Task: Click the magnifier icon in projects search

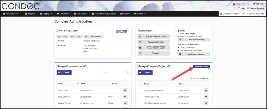Action: [x=208, y=73]
